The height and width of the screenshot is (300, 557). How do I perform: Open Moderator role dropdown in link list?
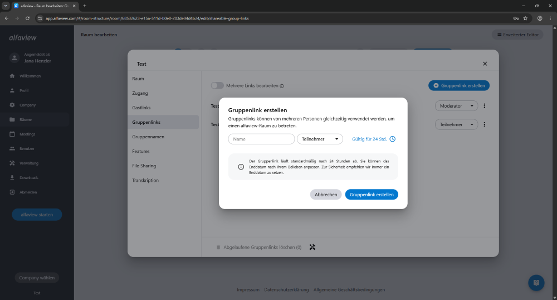457,105
